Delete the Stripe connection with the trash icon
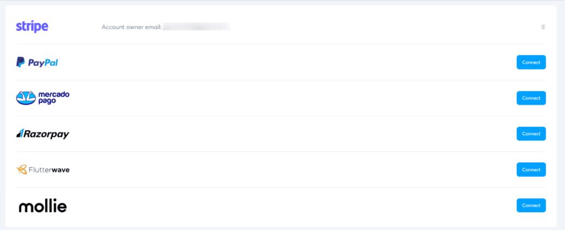The width and height of the screenshot is (565, 230). [x=543, y=26]
